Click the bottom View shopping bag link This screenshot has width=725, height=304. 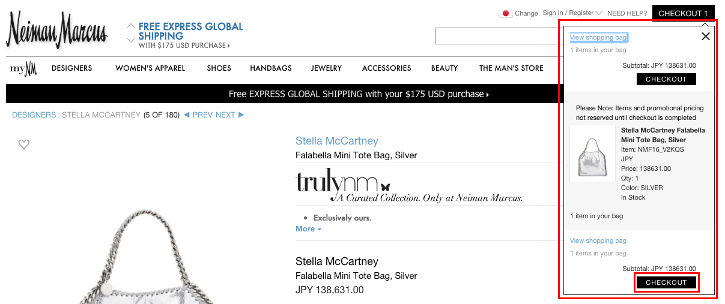click(x=598, y=240)
